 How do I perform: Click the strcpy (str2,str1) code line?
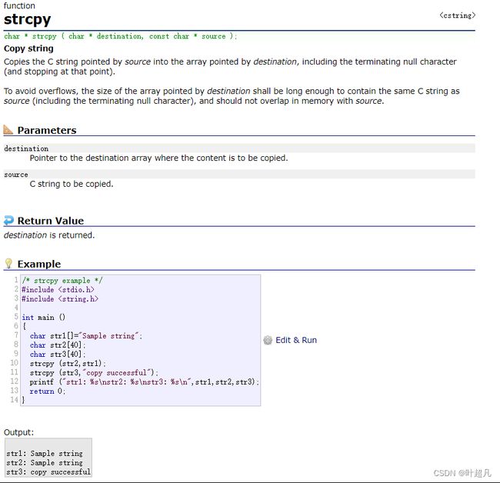pos(68,364)
